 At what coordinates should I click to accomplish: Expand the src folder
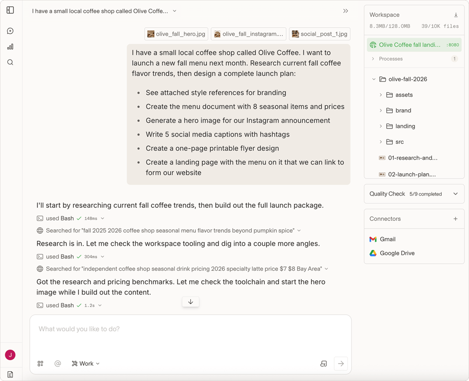click(380, 142)
